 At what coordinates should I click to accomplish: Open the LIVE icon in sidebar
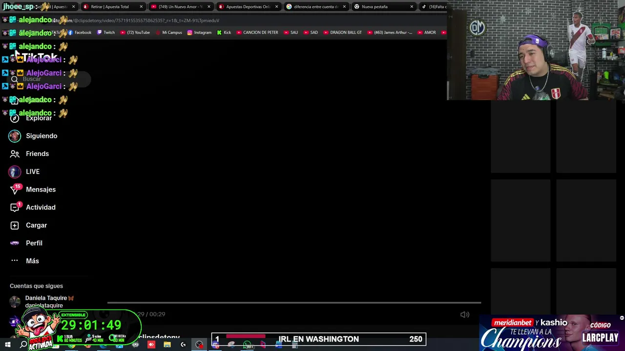coord(15,172)
